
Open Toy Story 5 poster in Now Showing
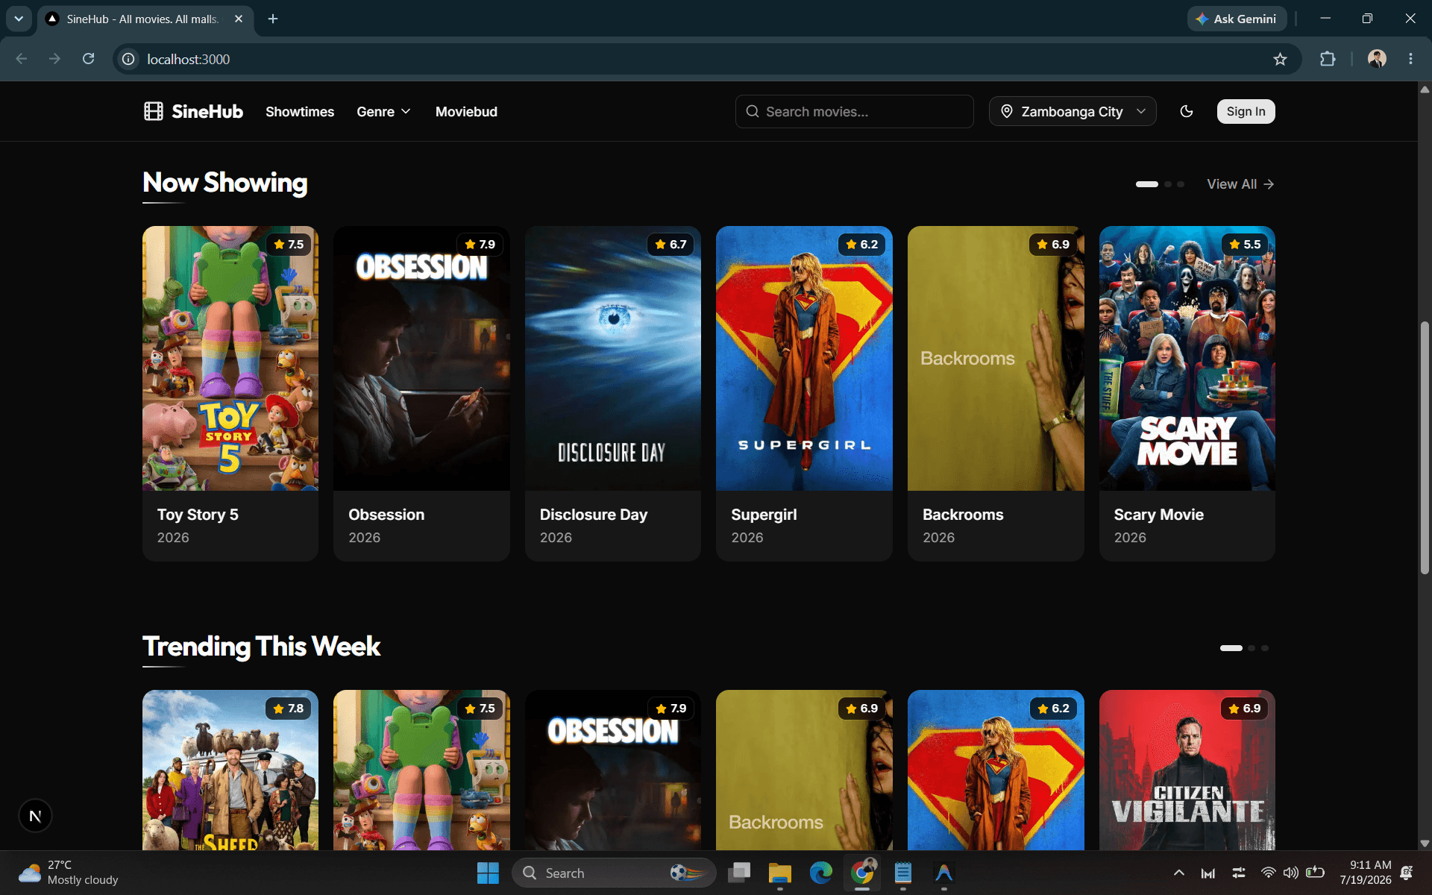coord(230,359)
